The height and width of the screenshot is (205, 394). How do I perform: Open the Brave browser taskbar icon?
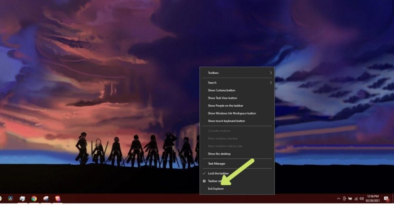point(58,198)
